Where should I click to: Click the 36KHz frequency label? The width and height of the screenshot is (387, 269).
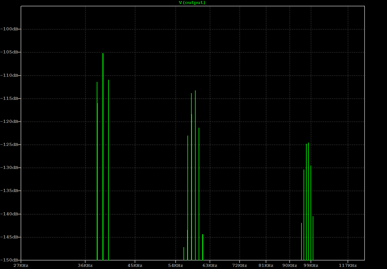85,266
